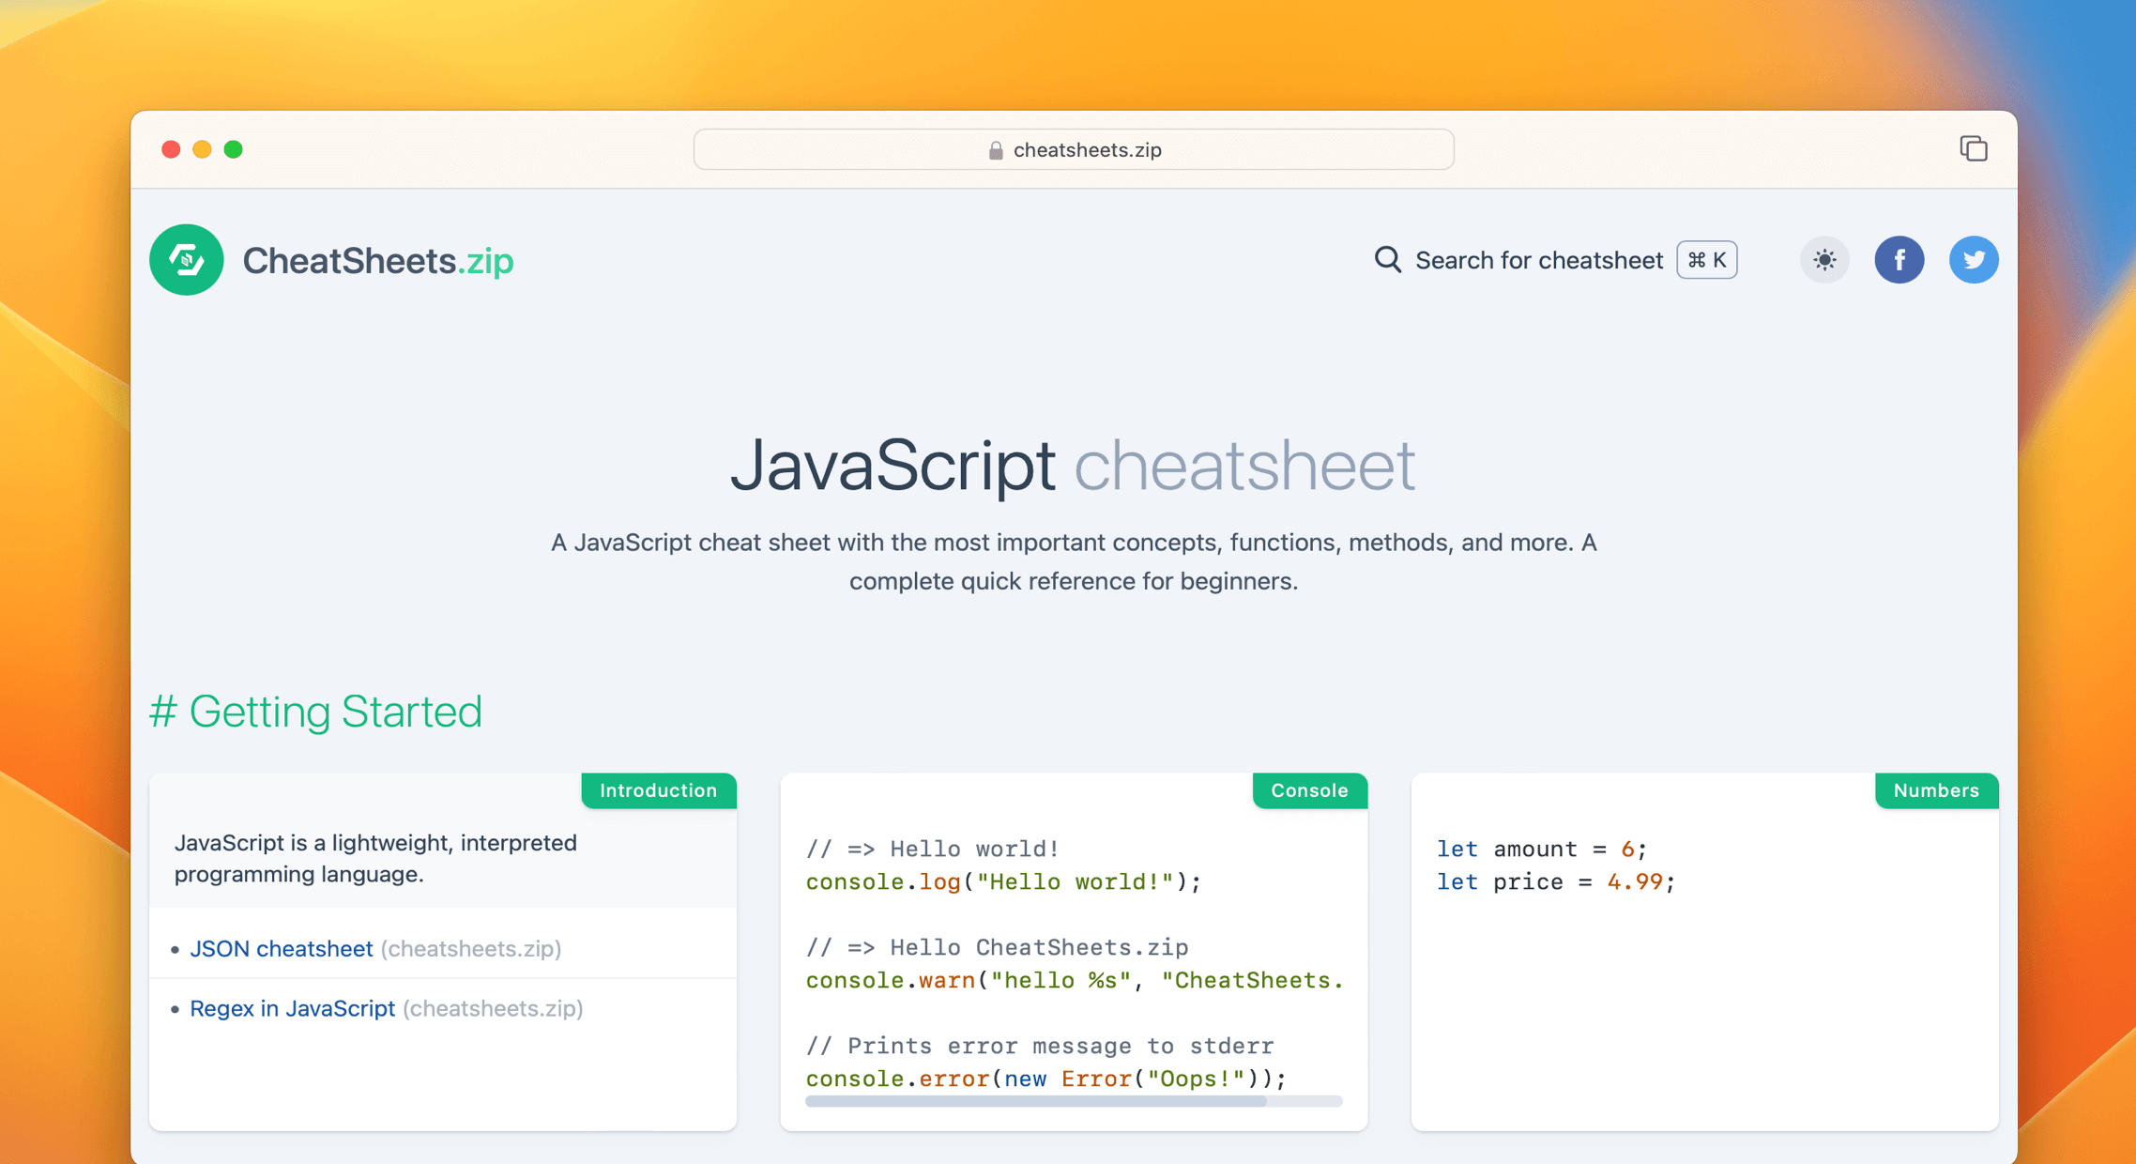Image resolution: width=2136 pixels, height=1164 pixels.
Task: Minimize window using yellow traffic light
Action: pyautogui.click(x=202, y=149)
